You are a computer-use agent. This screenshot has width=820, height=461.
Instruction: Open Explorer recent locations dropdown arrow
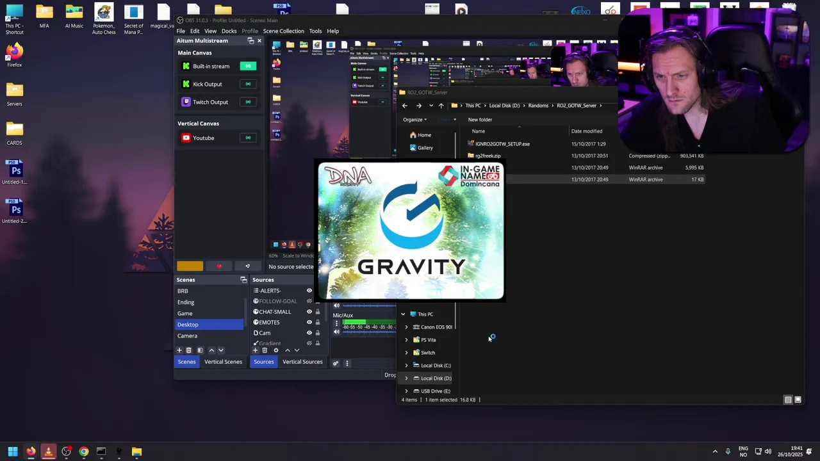[430, 106]
